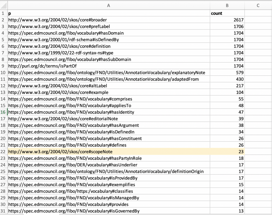This screenshot has height=215, width=272.
Task: Select the rdf-syntax-ns#type cell
Action: (x=109, y=53)
